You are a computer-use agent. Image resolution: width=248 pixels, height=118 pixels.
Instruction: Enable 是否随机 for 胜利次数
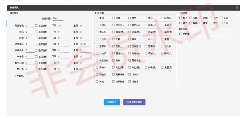(36, 63)
